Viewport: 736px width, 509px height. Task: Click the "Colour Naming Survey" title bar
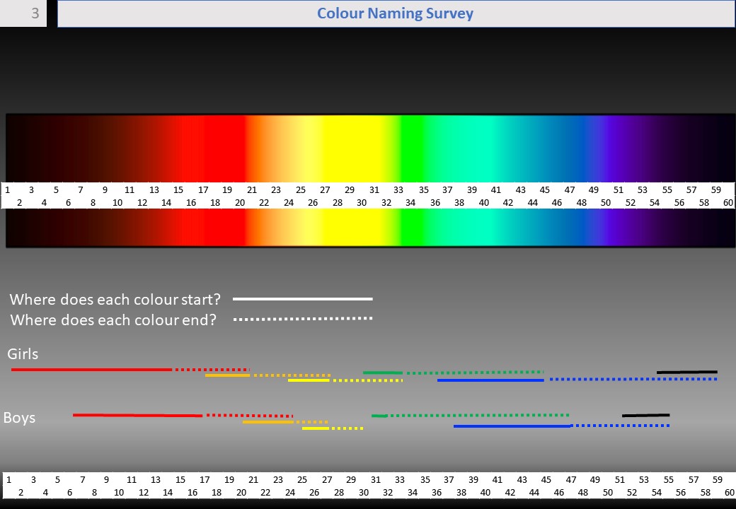click(395, 14)
